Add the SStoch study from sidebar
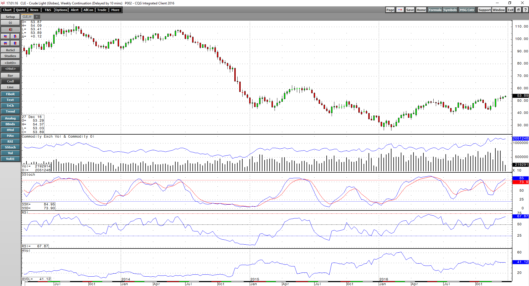 click(10, 147)
